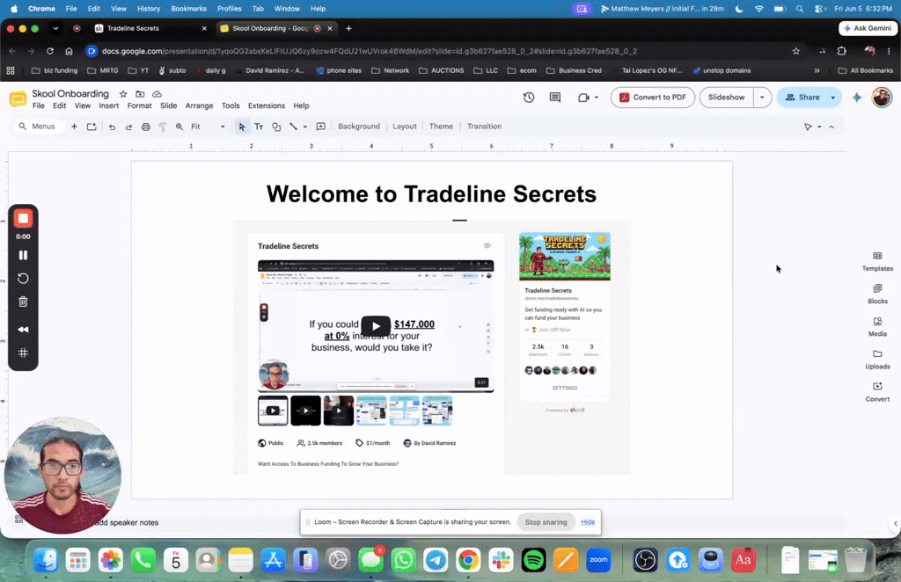
Task: Open Uploads in the side panel
Action: (x=877, y=360)
